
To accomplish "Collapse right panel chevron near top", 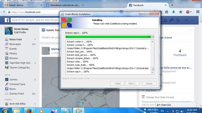I will [x=190, y=30].
